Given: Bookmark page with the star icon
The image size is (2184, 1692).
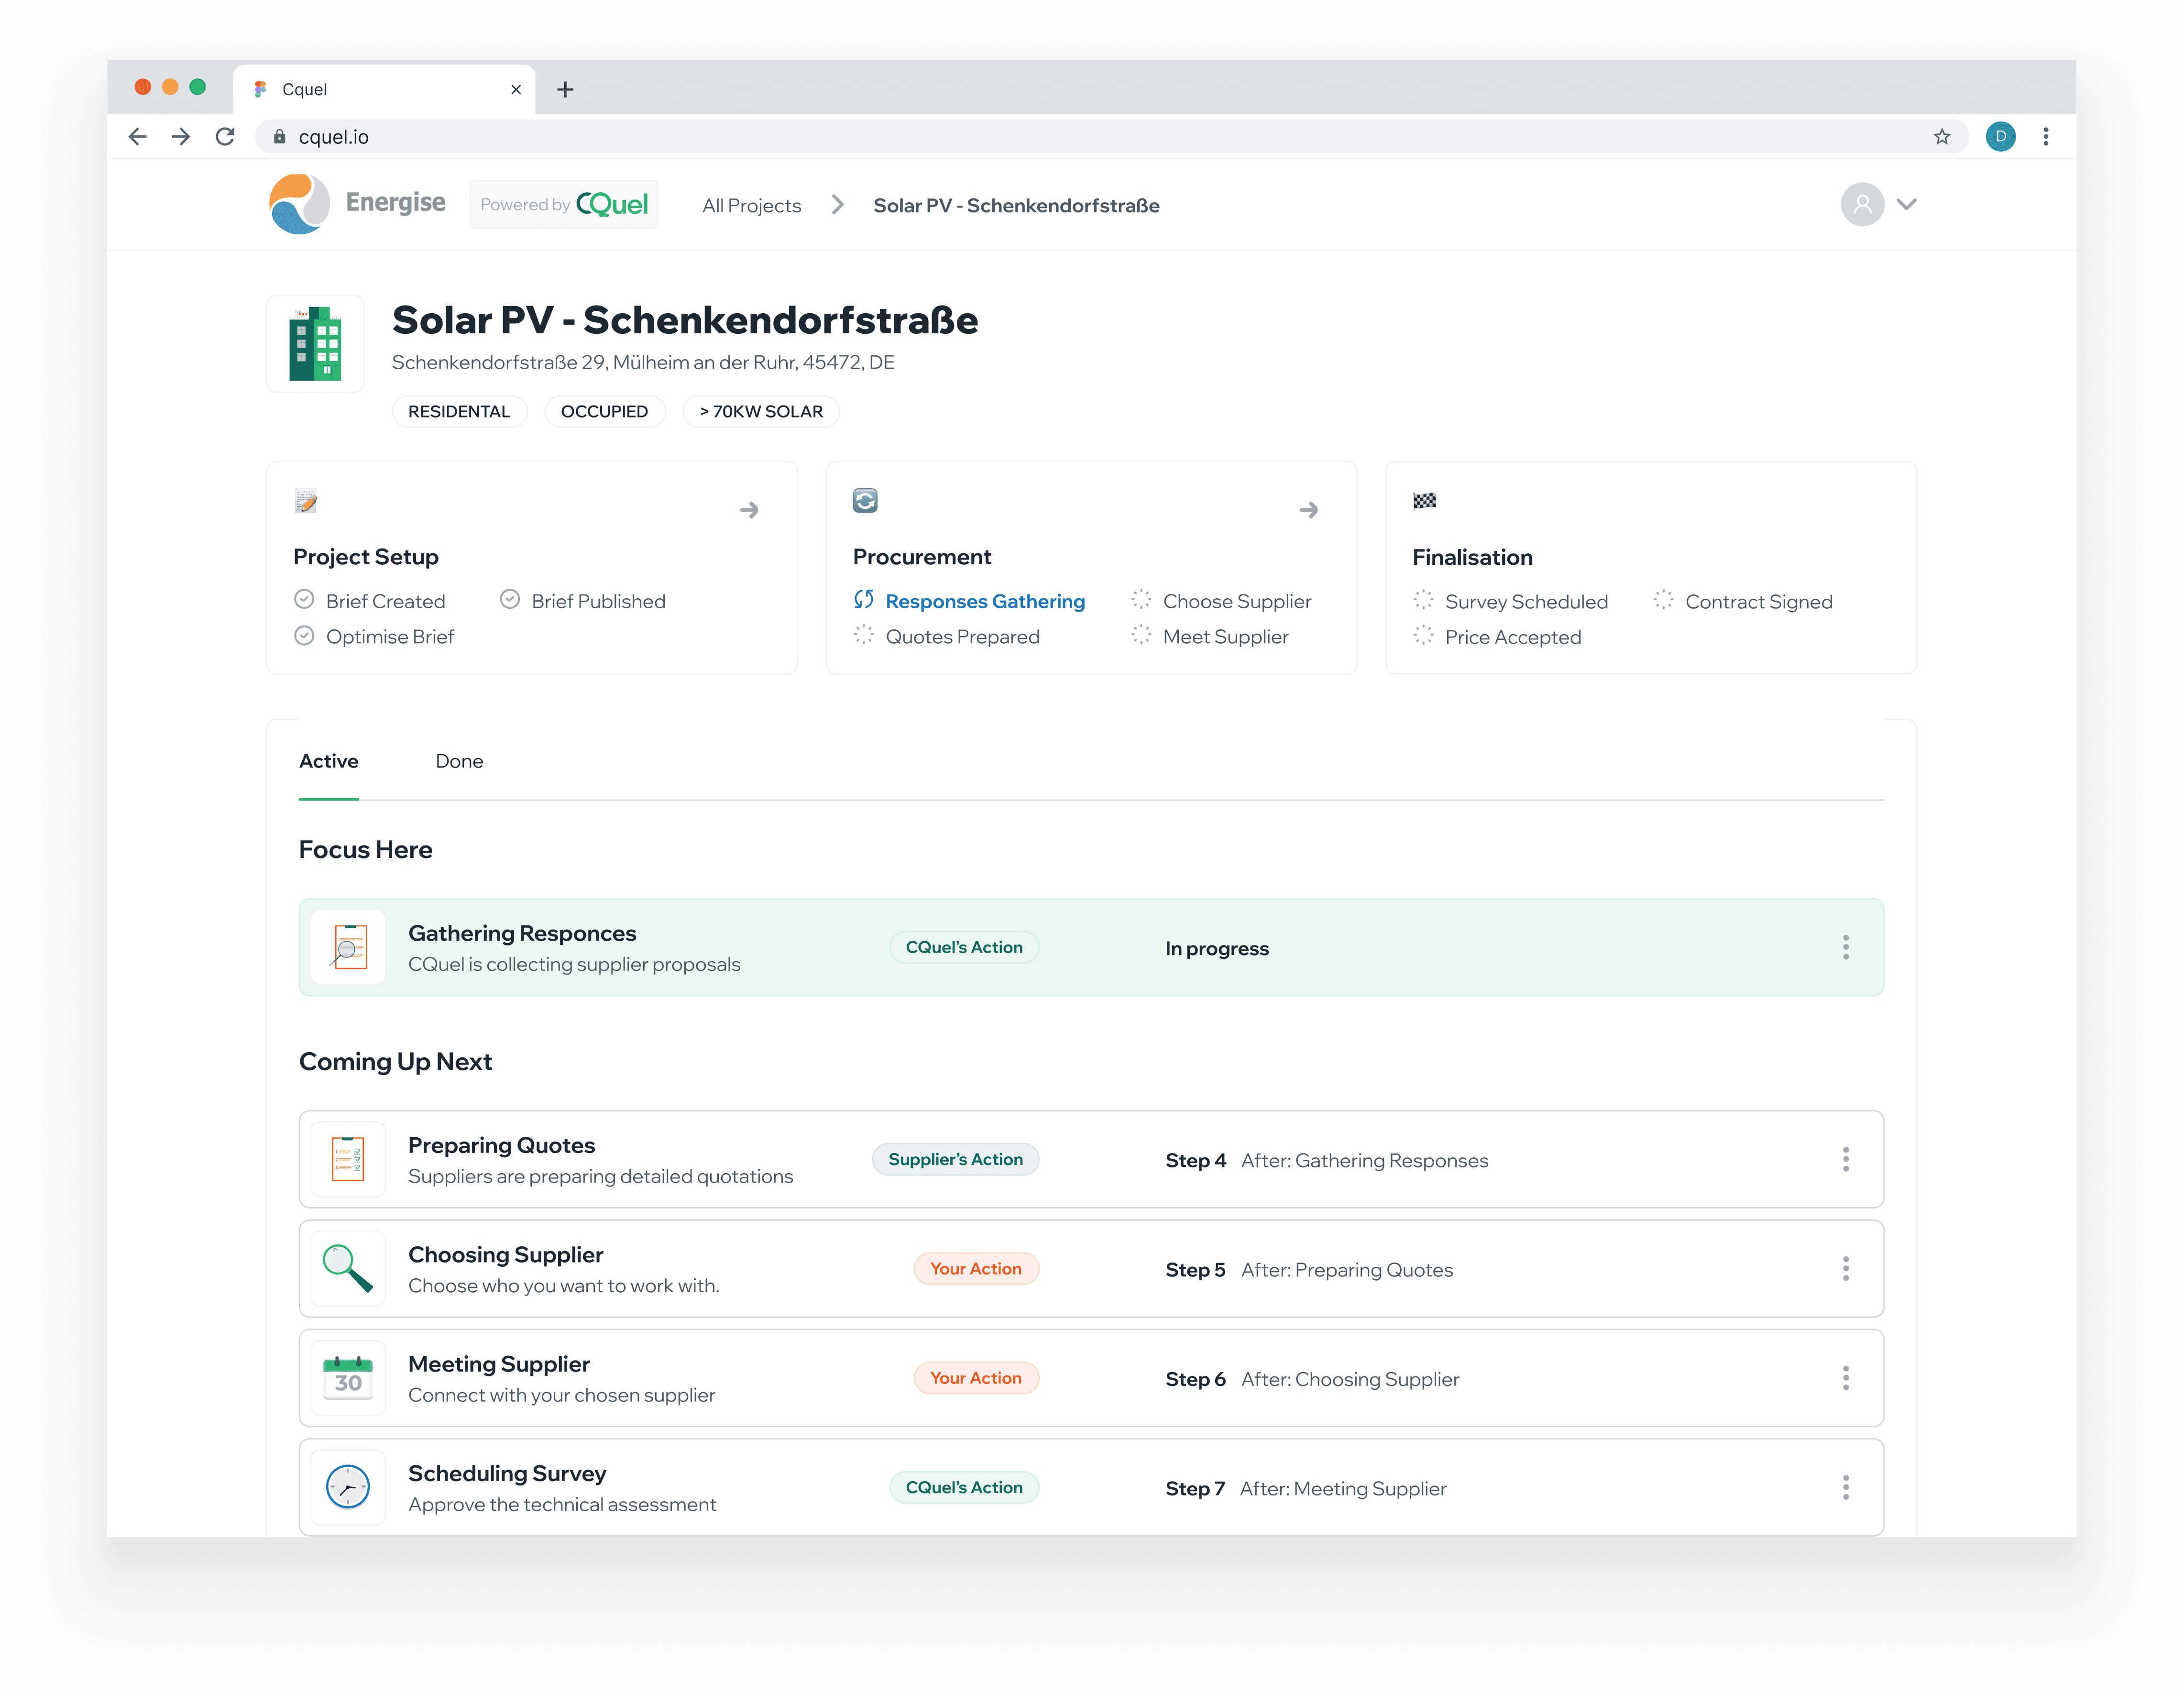Looking at the screenshot, I should 1942,137.
